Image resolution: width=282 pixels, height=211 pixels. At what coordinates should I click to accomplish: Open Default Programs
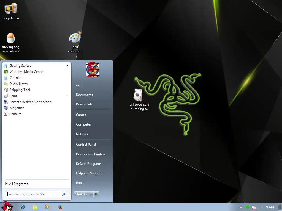[89, 164]
